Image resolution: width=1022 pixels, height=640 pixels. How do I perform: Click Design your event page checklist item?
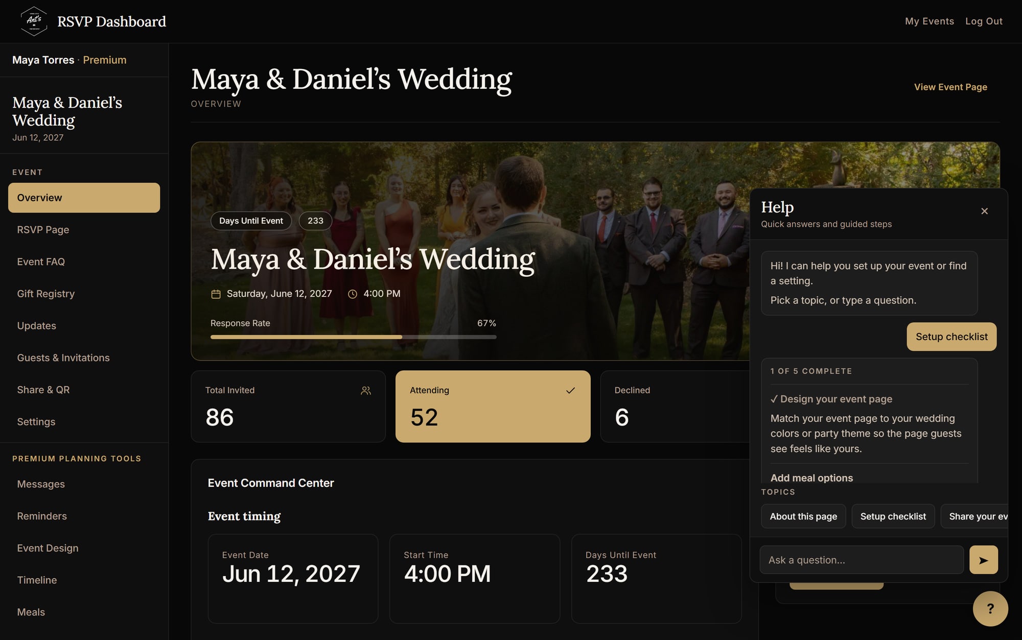[831, 399]
